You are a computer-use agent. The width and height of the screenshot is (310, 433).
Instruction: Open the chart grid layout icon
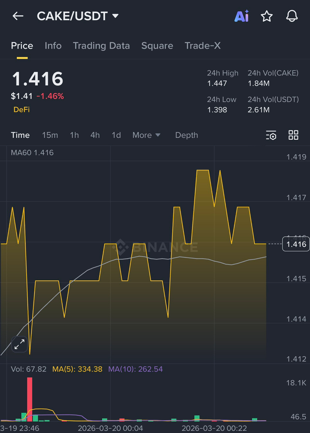click(x=293, y=135)
